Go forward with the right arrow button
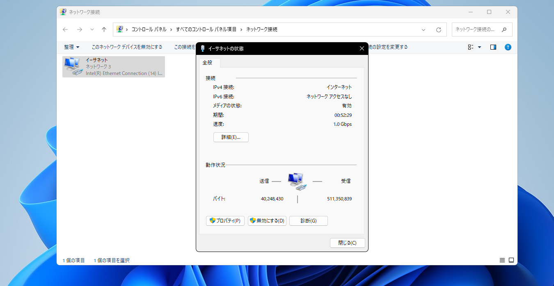The width and height of the screenshot is (554, 286). pyautogui.click(x=80, y=30)
